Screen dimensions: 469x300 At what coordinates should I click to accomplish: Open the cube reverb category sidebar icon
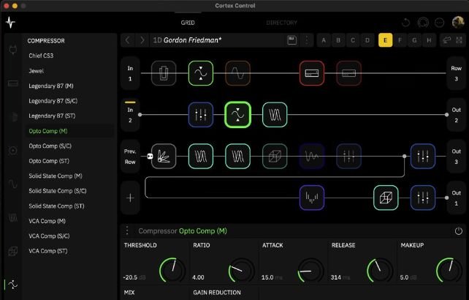click(x=12, y=251)
